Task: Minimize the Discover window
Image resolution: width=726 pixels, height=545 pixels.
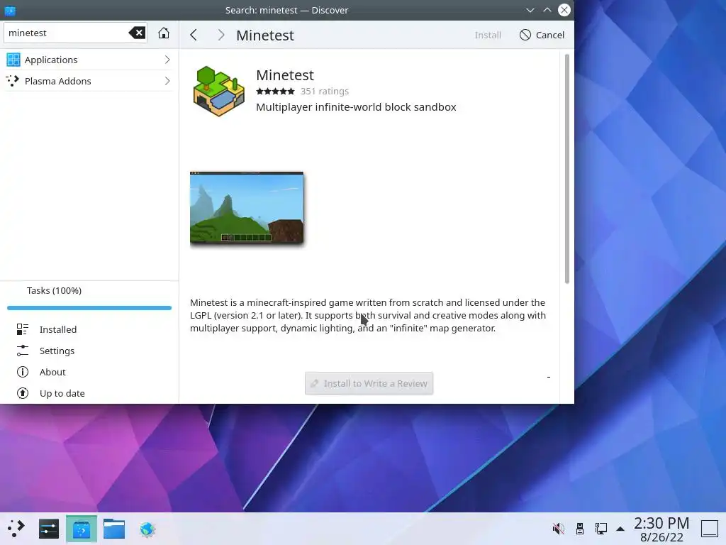Action: coord(530,10)
